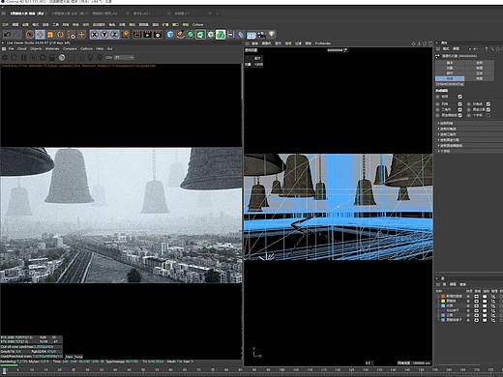The width and height of the screenshot is (503, 377).
Task: Click the yellow layer color swatch
Action: (443, 301)
